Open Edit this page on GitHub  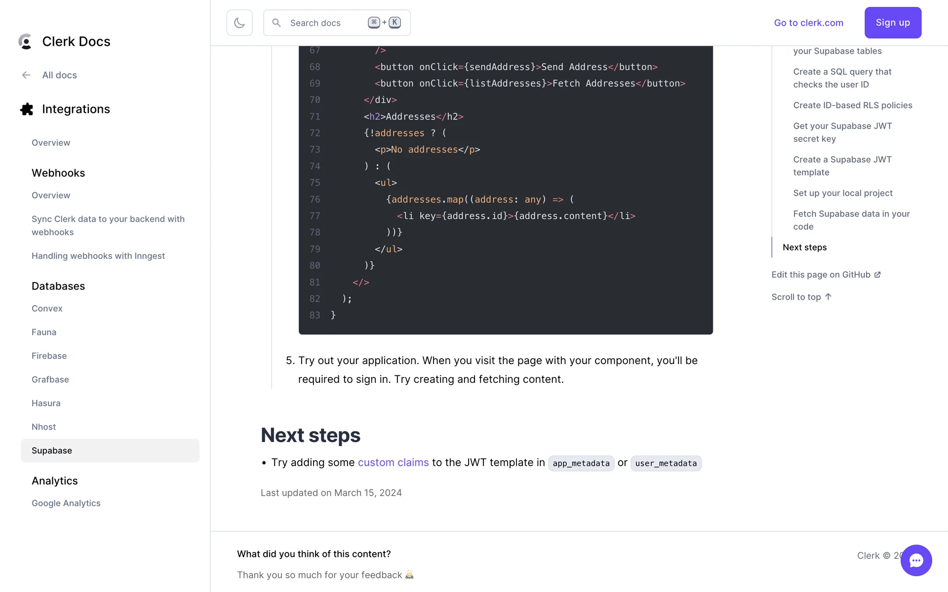tap(821, 275)
